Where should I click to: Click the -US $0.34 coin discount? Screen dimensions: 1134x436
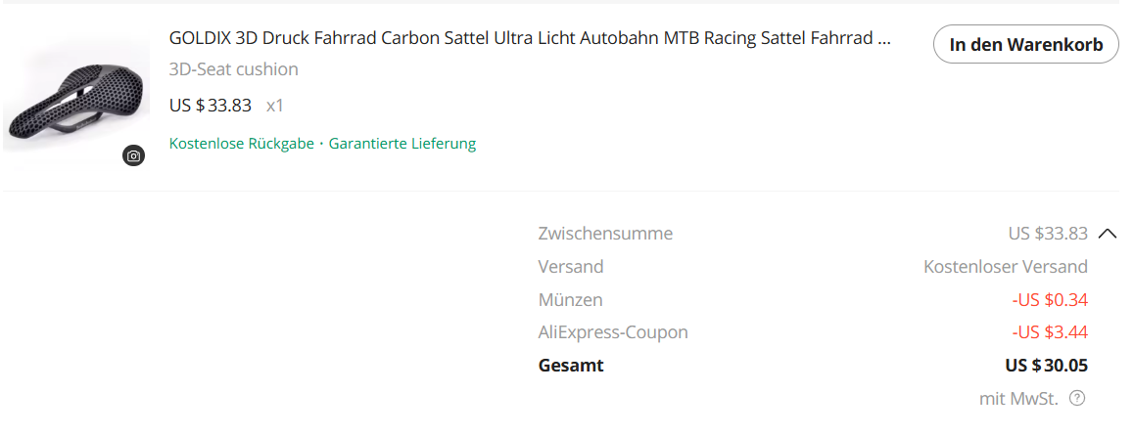tap(1050, 300)
